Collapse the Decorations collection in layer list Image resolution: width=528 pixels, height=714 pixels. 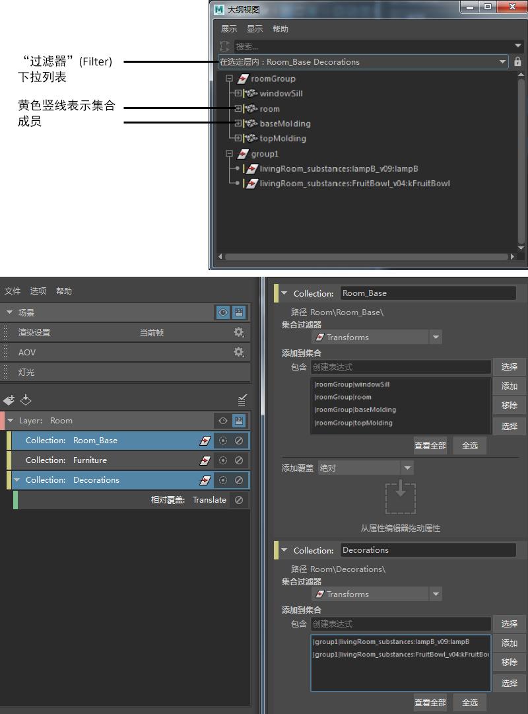click(17, 480)
